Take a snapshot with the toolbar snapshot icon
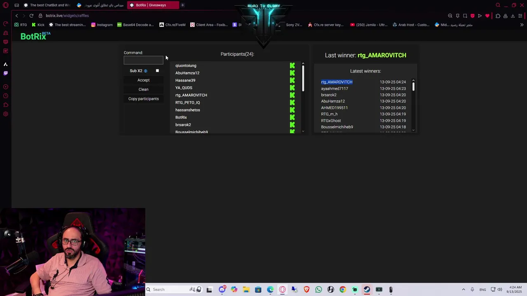The height and width of the screenshot is (296, 527). tap(465, 16)
